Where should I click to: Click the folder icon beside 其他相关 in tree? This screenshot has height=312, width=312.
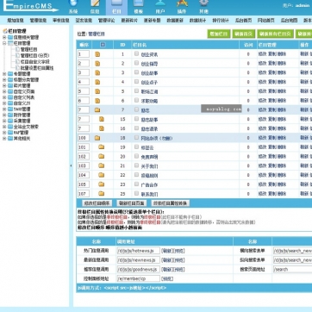tap(10, 138)
